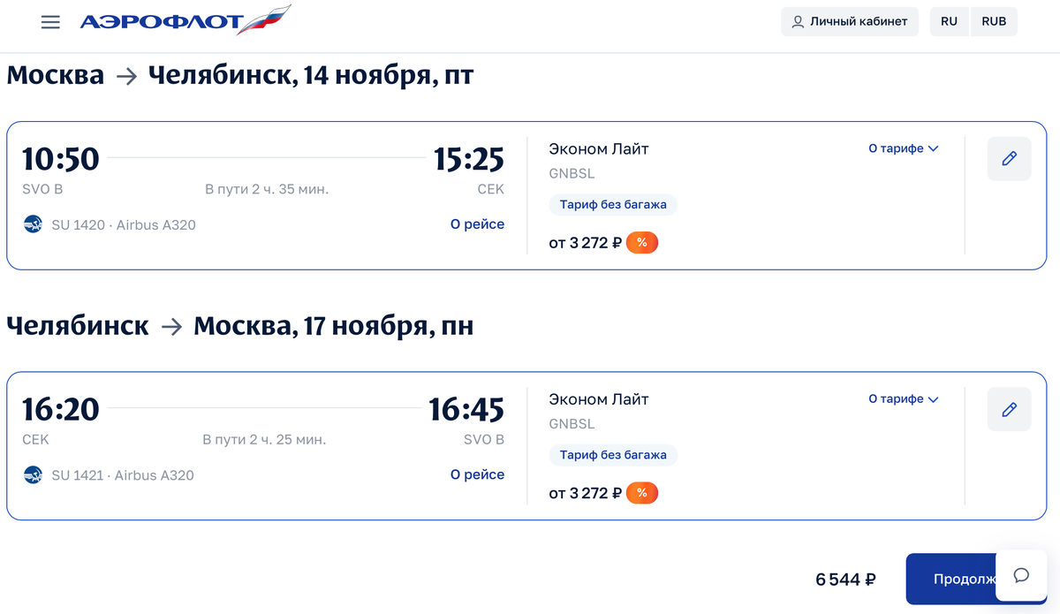Click the airline icon next to SU 1421
The width and height of the screenshot is (1060, 614).
[33, 474]
